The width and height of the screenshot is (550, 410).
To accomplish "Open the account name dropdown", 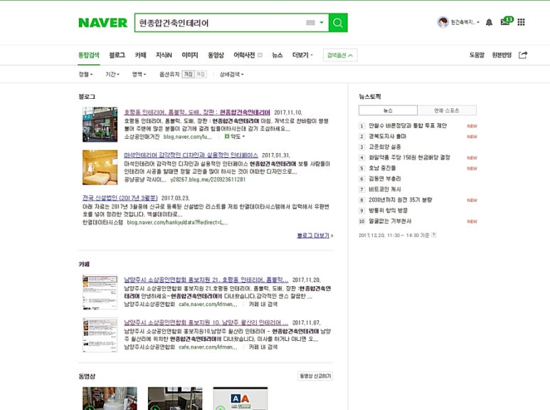I will pyautogui.click(x=465, y=22).
